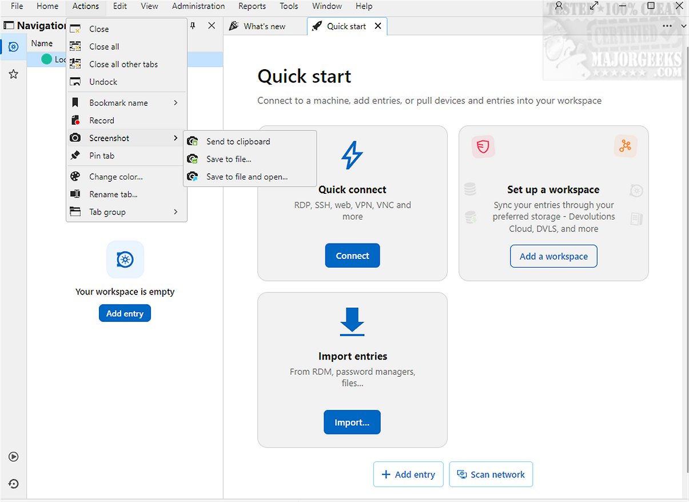Viewport: 689px width, 502px height.
Task: Open the history clock icon in sidebar
Action: 13,484
